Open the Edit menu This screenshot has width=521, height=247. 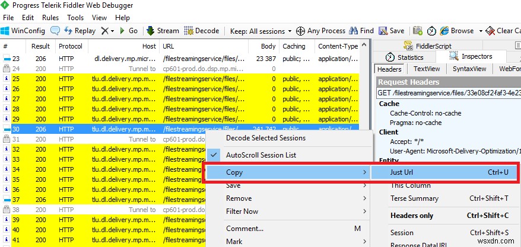[28, 18]
